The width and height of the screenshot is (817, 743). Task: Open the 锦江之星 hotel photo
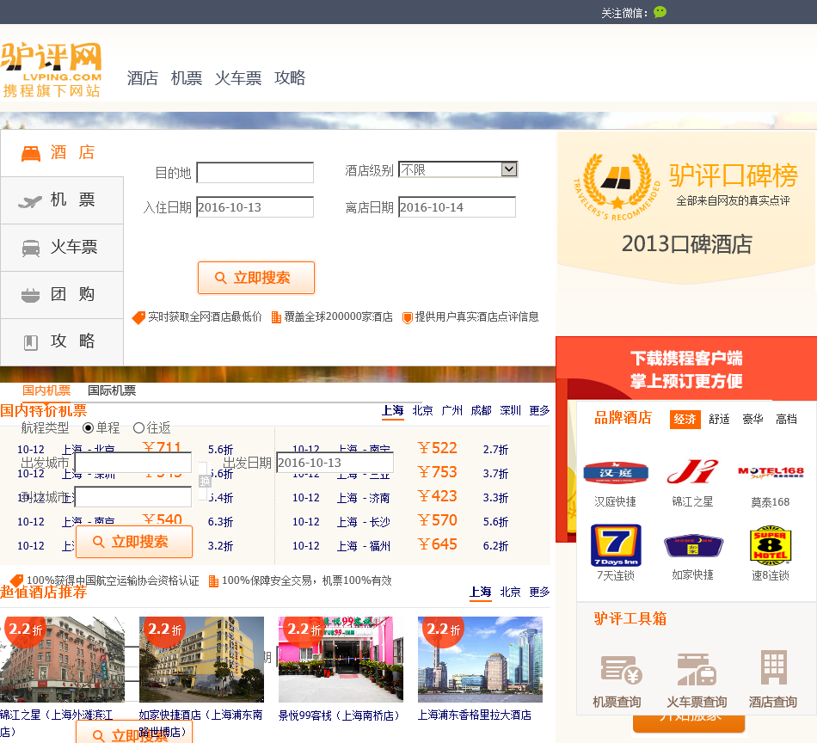[x=62, y=660]
